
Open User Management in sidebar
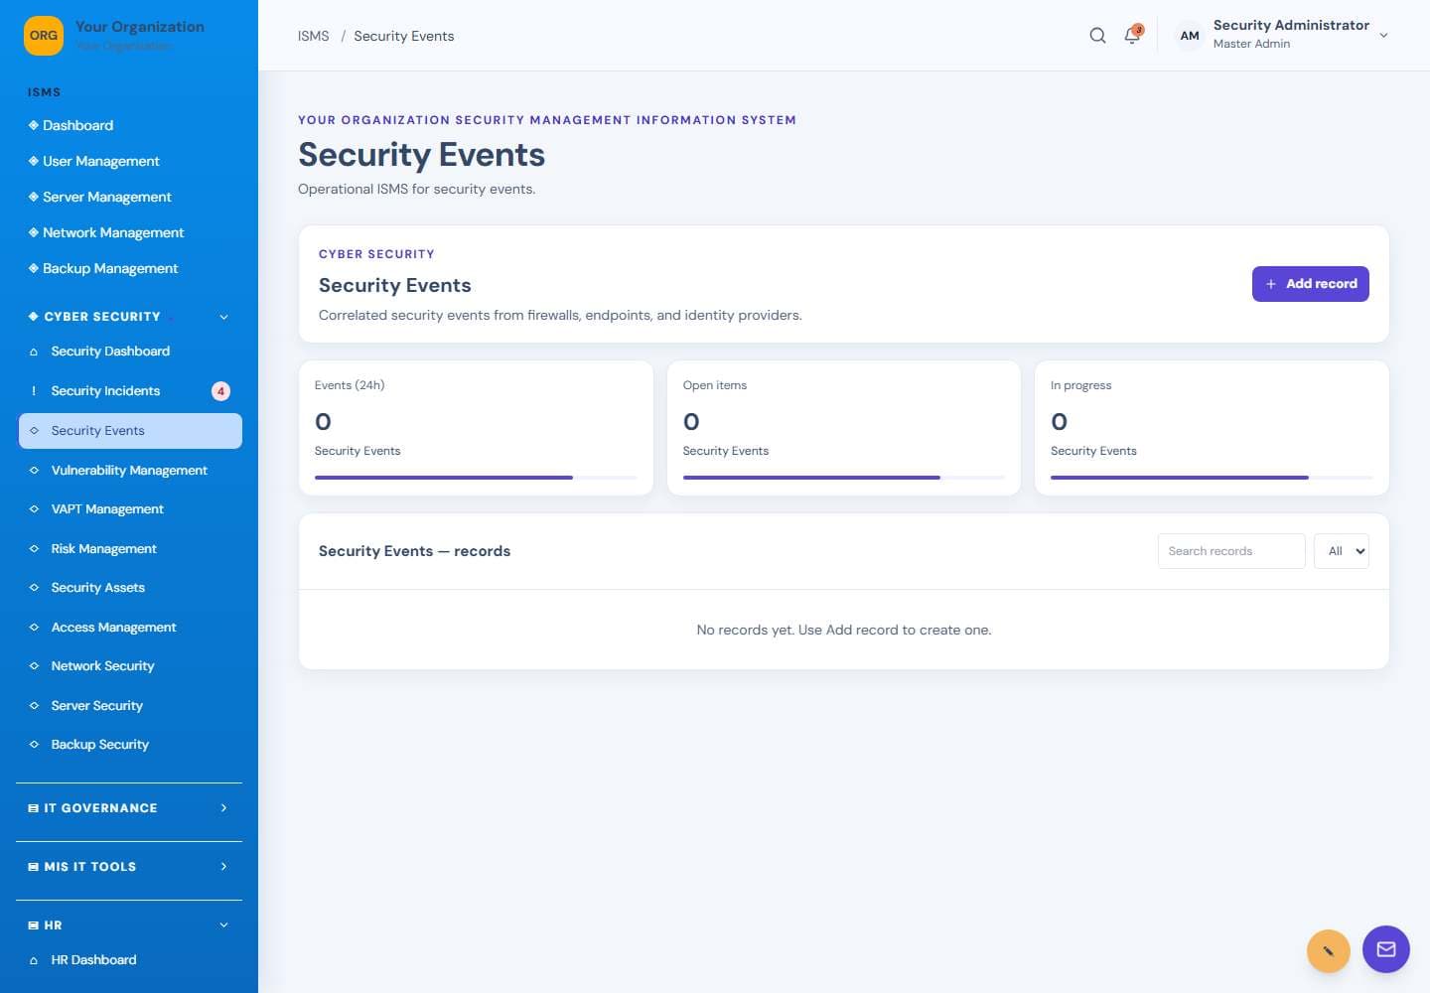[x=101, y=161]
